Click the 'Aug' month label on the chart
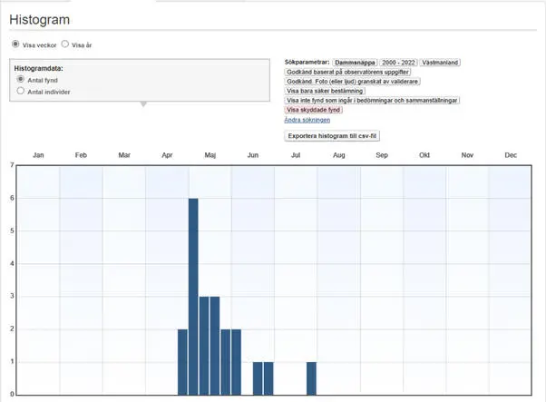Viewport: 546px width, 402px height. click(338, 156)
